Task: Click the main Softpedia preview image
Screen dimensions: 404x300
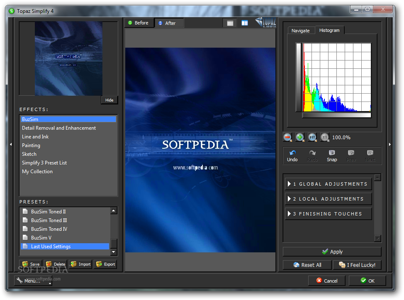Action: [200, 150]
